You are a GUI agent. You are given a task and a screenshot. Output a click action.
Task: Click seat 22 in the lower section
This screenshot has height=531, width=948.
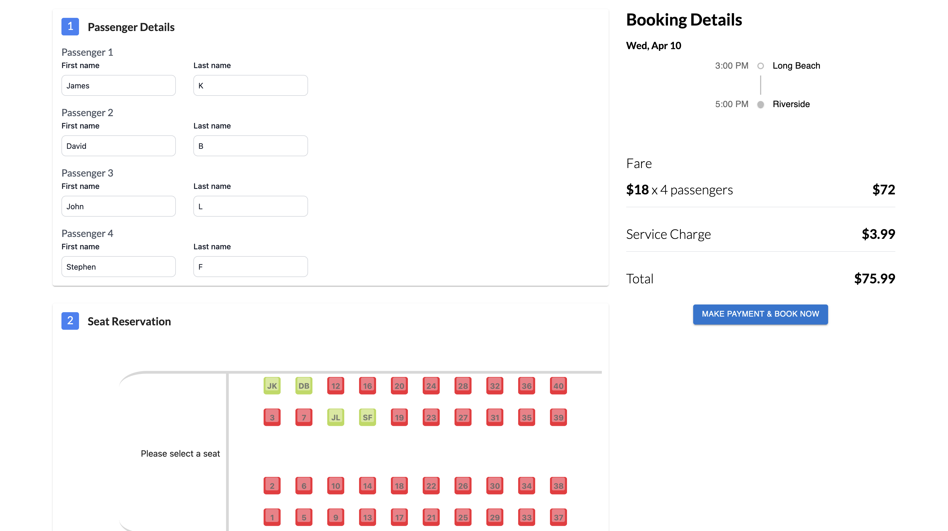[x=431, y=485]
